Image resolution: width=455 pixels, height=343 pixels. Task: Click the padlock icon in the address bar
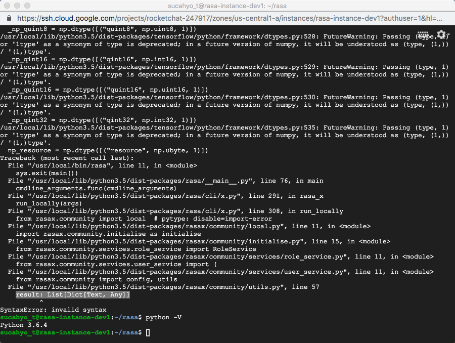pos(9,18)
